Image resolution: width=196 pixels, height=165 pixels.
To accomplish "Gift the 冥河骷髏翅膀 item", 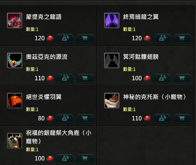I will (x=162, y=78).
